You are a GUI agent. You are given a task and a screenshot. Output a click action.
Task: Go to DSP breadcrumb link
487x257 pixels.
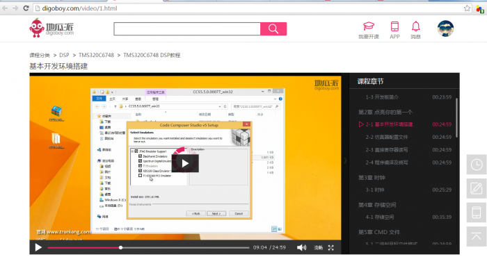click(x=64, y=55)
